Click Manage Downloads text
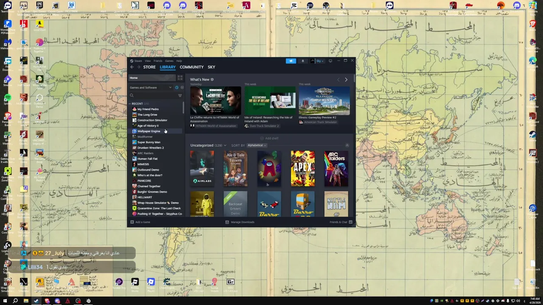Viewport: 543px width, 305px height. click(x=243, y=222)
